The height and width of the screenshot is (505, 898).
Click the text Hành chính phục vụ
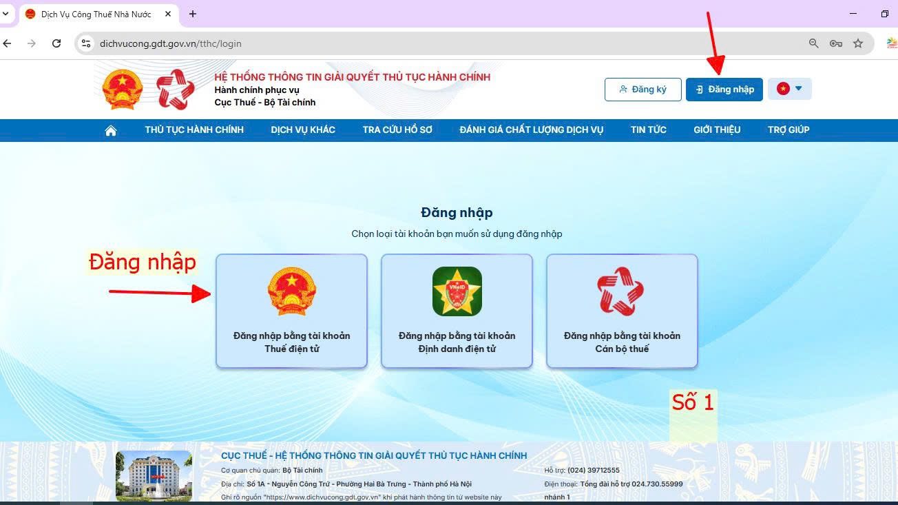[x=257, y=90]
